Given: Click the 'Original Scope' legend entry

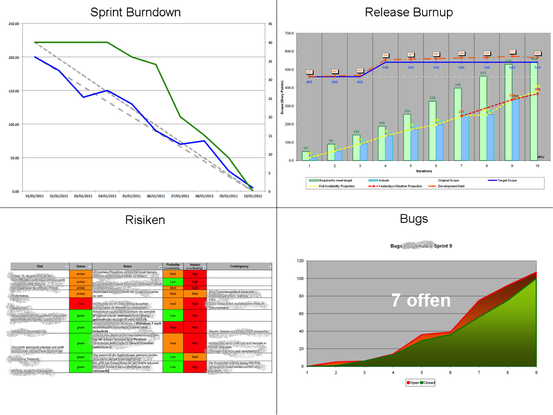Looking at the screenshot, I should coord(448,180).
